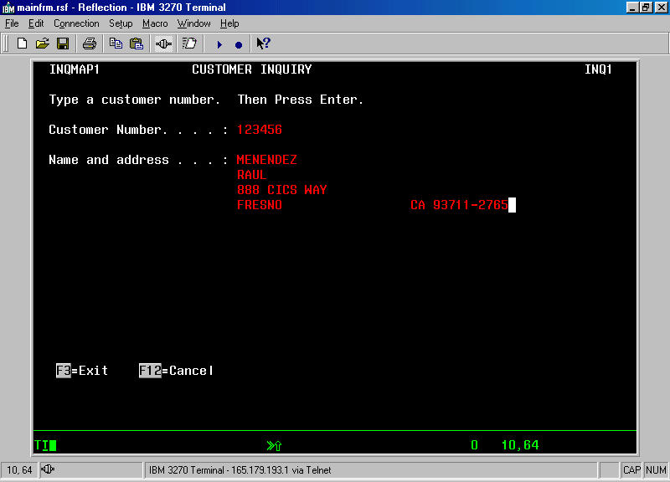Click the INQ1 transaction ID text

pyautogui.click(x=598, y=69)
